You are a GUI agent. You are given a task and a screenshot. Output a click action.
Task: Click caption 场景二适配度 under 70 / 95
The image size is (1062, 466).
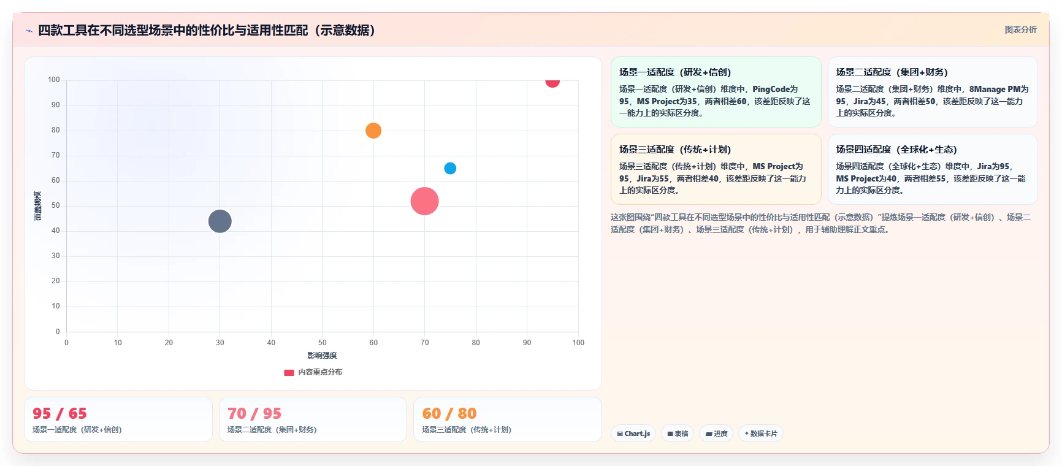point(272,430)
